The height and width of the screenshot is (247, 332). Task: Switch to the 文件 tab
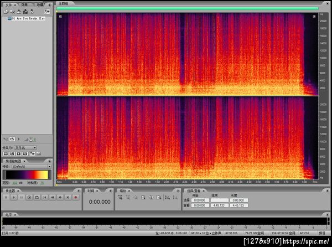8,4
